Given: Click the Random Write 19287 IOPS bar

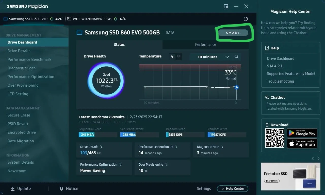Looking at the screenshot, I should (x=227, y=135).
